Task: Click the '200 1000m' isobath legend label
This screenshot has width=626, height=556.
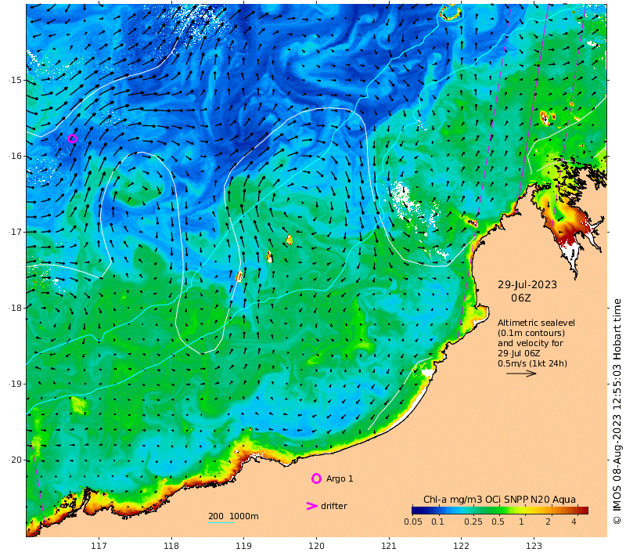Action: (x=233, y=516)
